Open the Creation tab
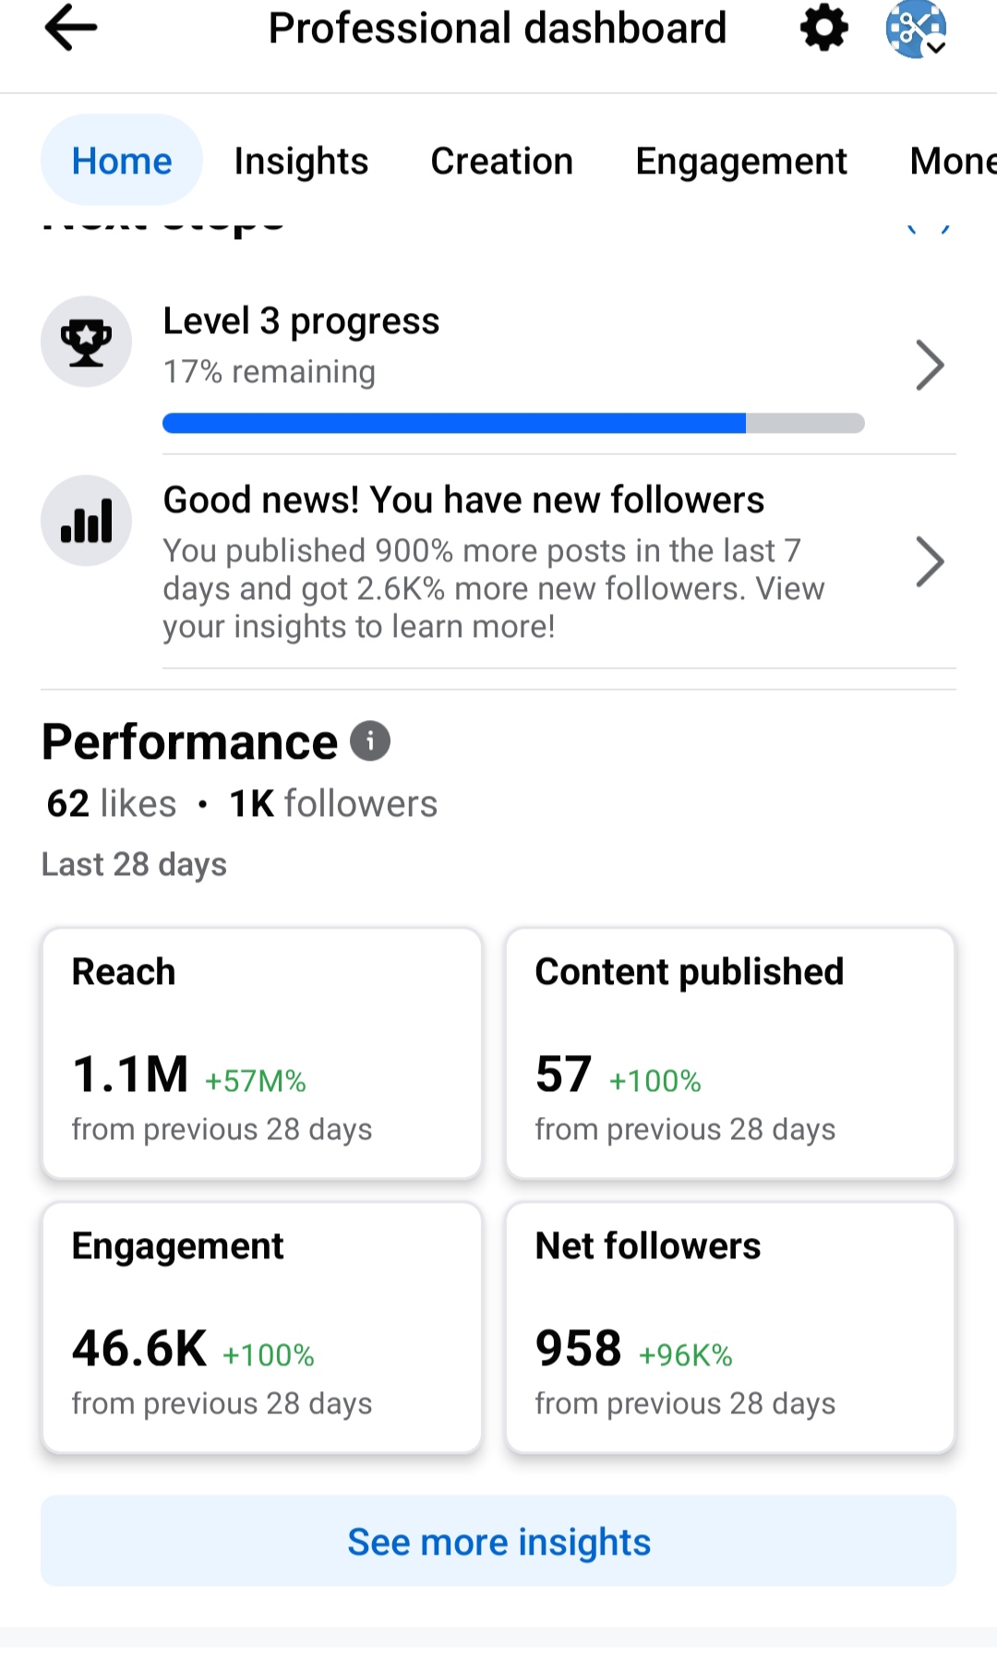This screenshot has width=997, height=1659. point(502,161)
